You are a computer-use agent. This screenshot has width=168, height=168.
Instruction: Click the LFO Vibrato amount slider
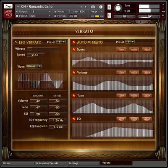pos(44,49)
